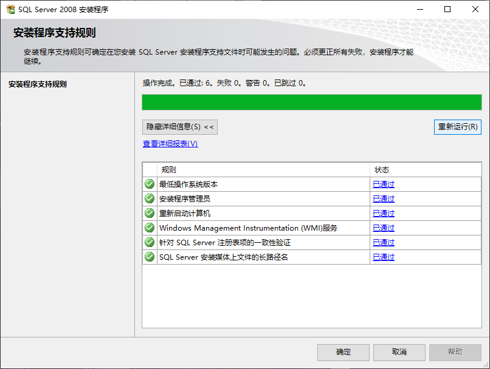Click the 状态 column header

(426, 170)
